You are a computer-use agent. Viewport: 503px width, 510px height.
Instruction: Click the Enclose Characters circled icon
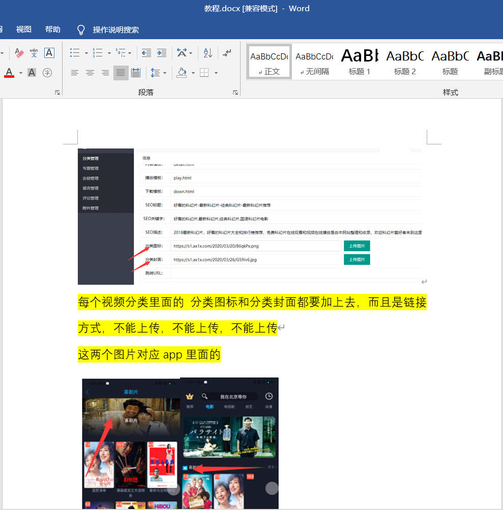pos(47,73)
